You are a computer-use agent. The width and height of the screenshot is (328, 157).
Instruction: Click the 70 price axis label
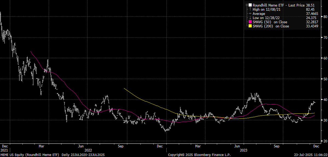click(x=325, y=38)
